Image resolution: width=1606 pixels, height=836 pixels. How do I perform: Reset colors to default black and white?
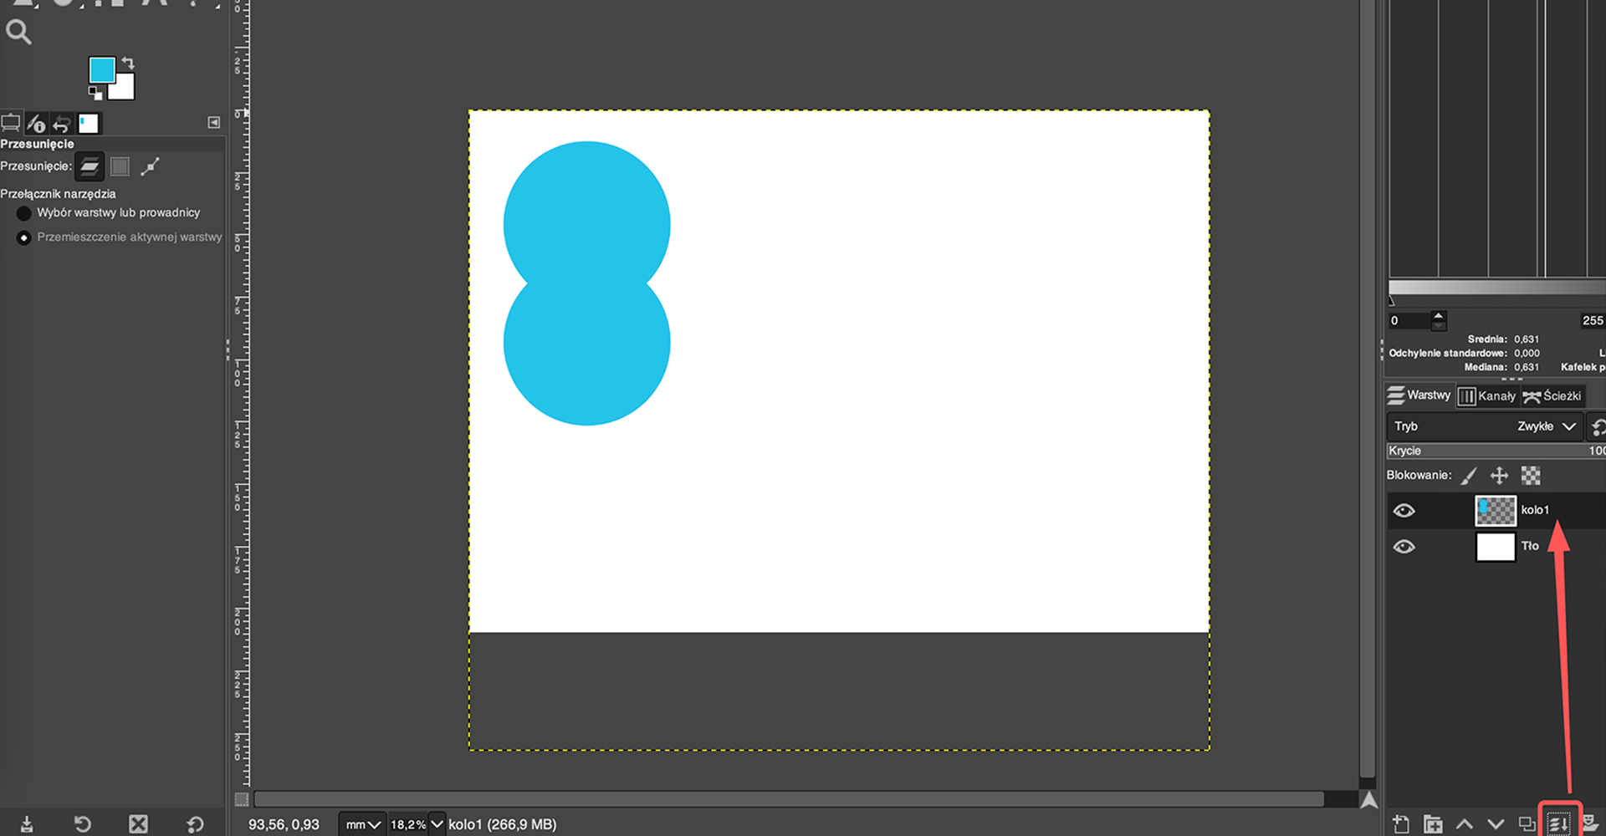(95, 93)
